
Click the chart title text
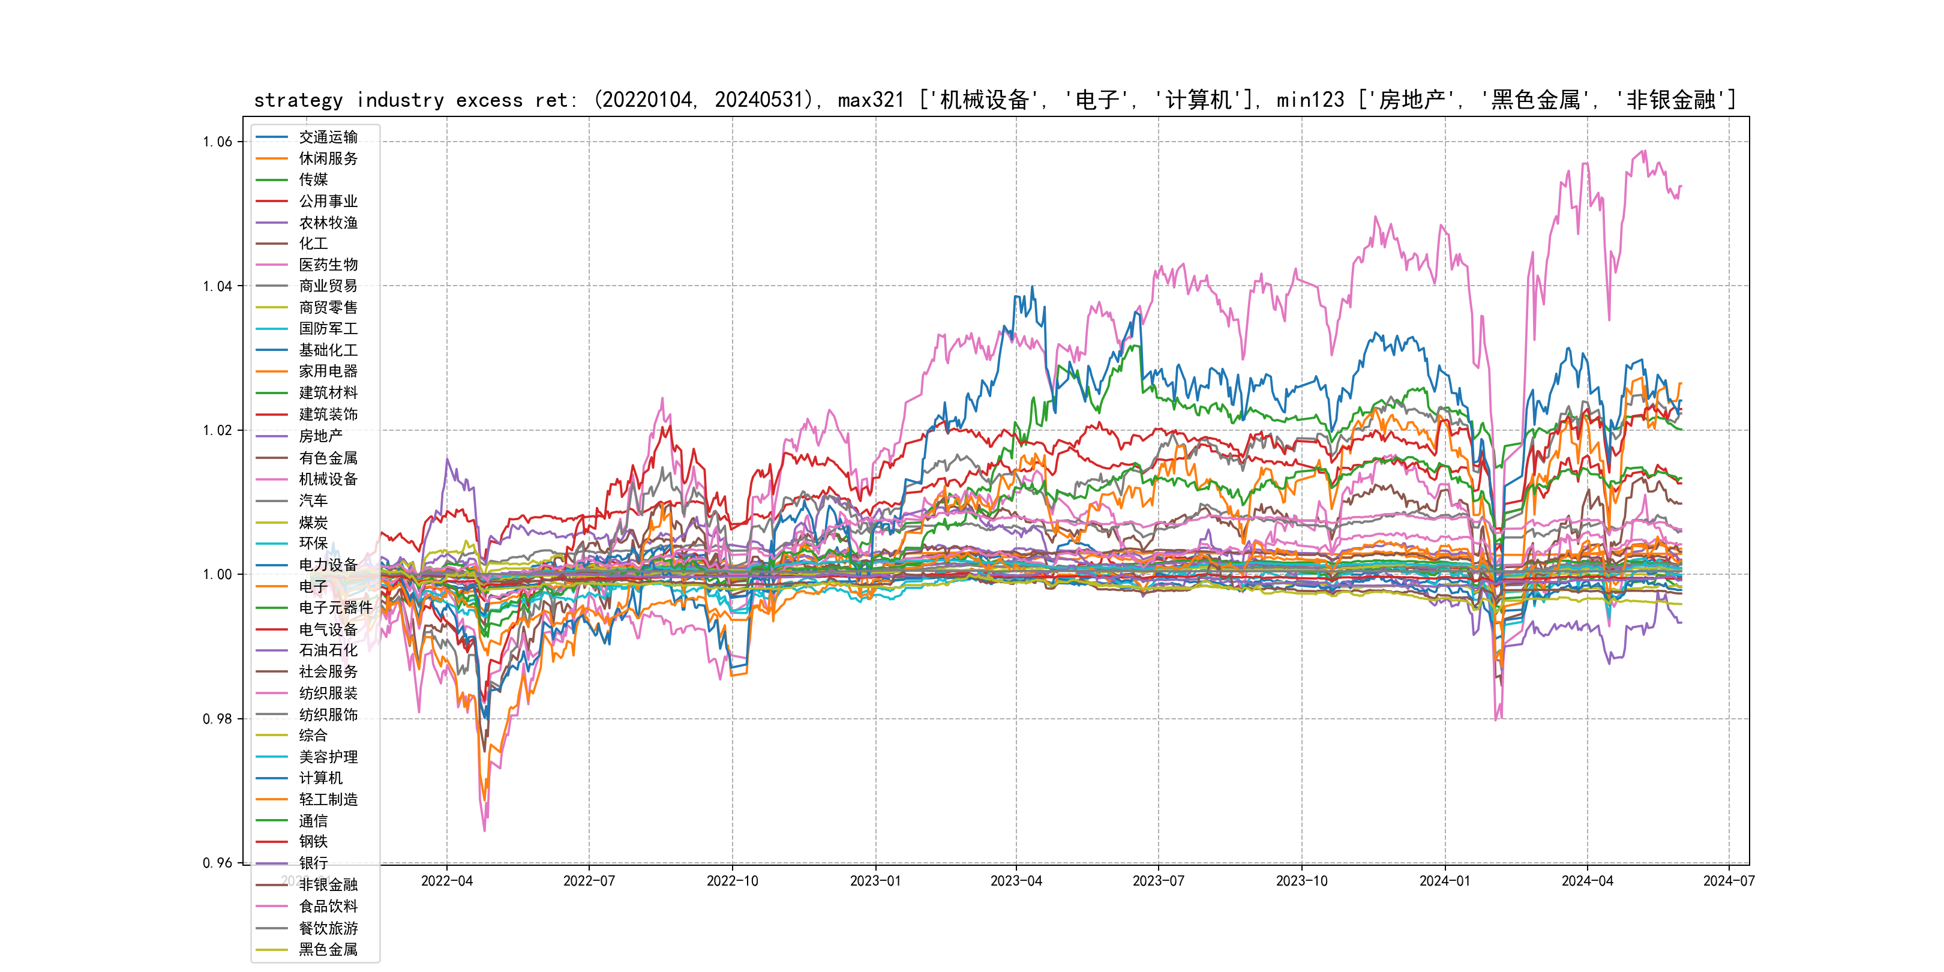point(995,100)
